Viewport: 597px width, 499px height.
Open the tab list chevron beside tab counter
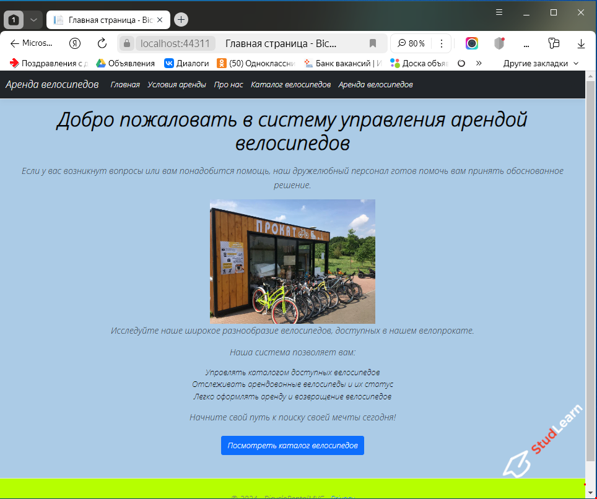[33, 19]
